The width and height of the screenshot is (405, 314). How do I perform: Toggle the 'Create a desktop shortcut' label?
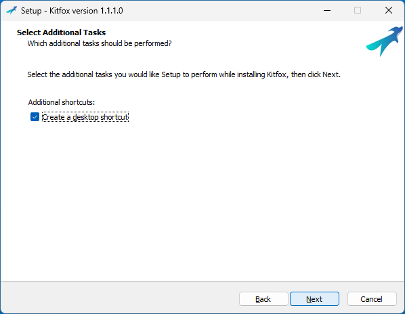[x=85, y=117]
